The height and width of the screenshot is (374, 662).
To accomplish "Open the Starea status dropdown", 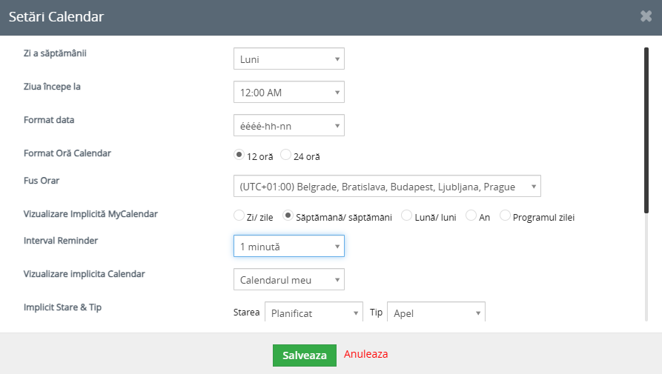I will point(314,312).
